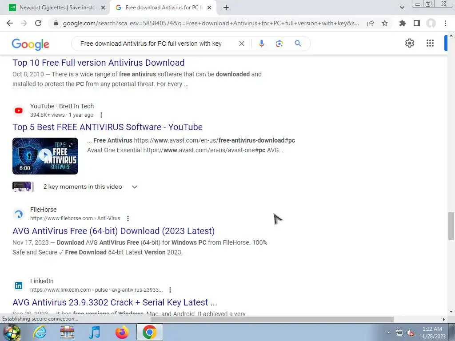This screenshot has height=341, width=455.
Task: Click the LinkedIn favicon
Action: pyautogui.click(x=19, y=285)
